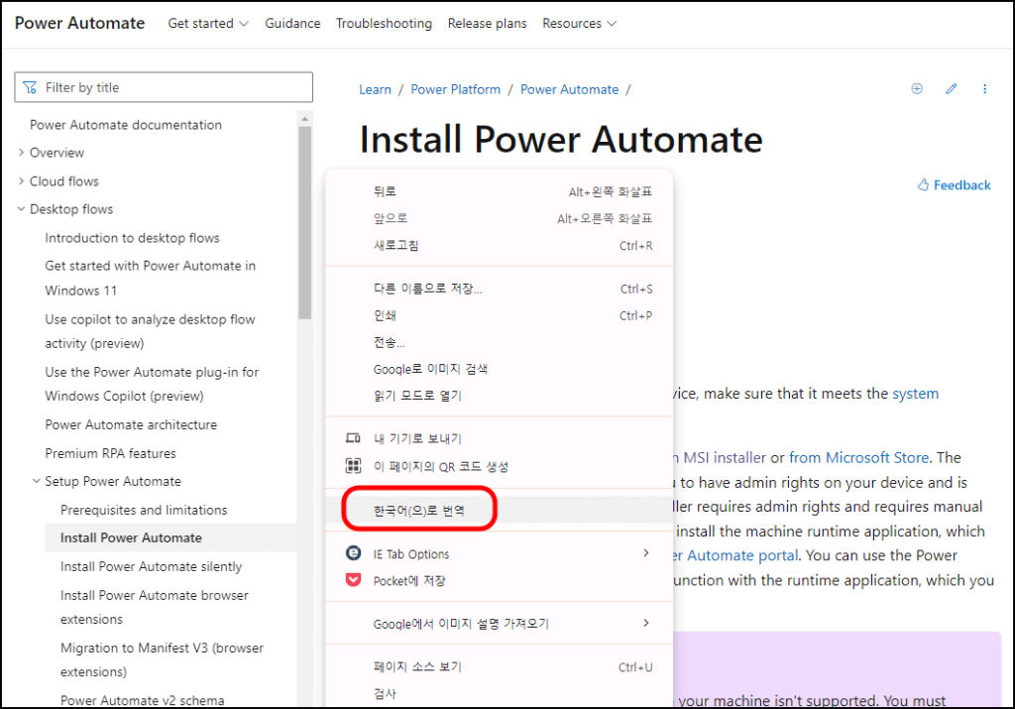Click the send to device icon
1015x709 pixels.
point(353,438)
